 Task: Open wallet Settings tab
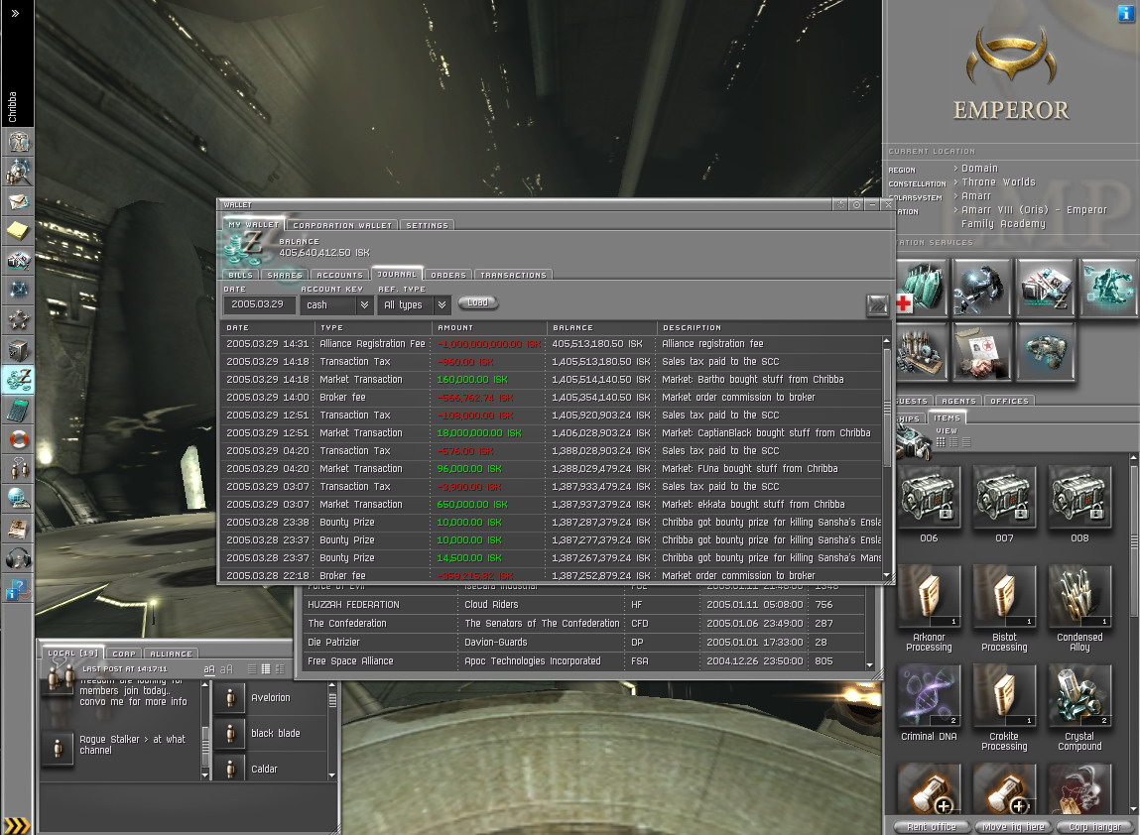coord(427,225)
